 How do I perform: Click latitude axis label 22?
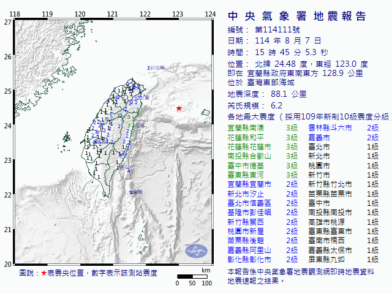(8, 195)
